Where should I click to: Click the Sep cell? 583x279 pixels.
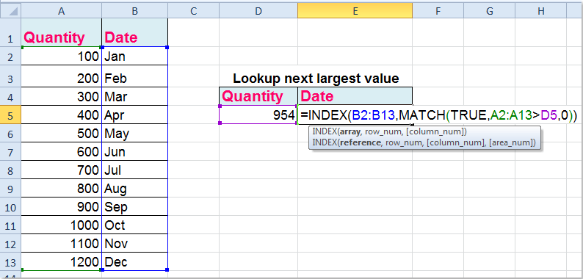[134, 207]
